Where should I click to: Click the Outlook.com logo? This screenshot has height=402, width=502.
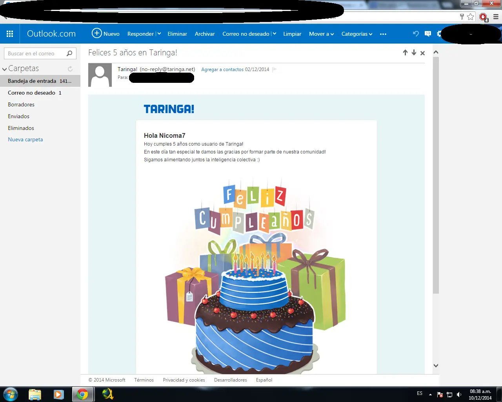pyautogui.click(x=51, y=34)
